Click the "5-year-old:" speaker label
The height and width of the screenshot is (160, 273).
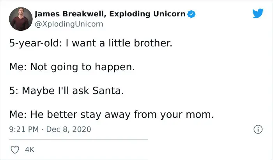tap(36, 43)
